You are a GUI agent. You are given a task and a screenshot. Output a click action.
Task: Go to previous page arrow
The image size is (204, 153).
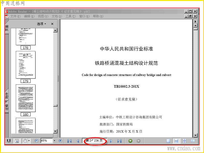[78, 141]
